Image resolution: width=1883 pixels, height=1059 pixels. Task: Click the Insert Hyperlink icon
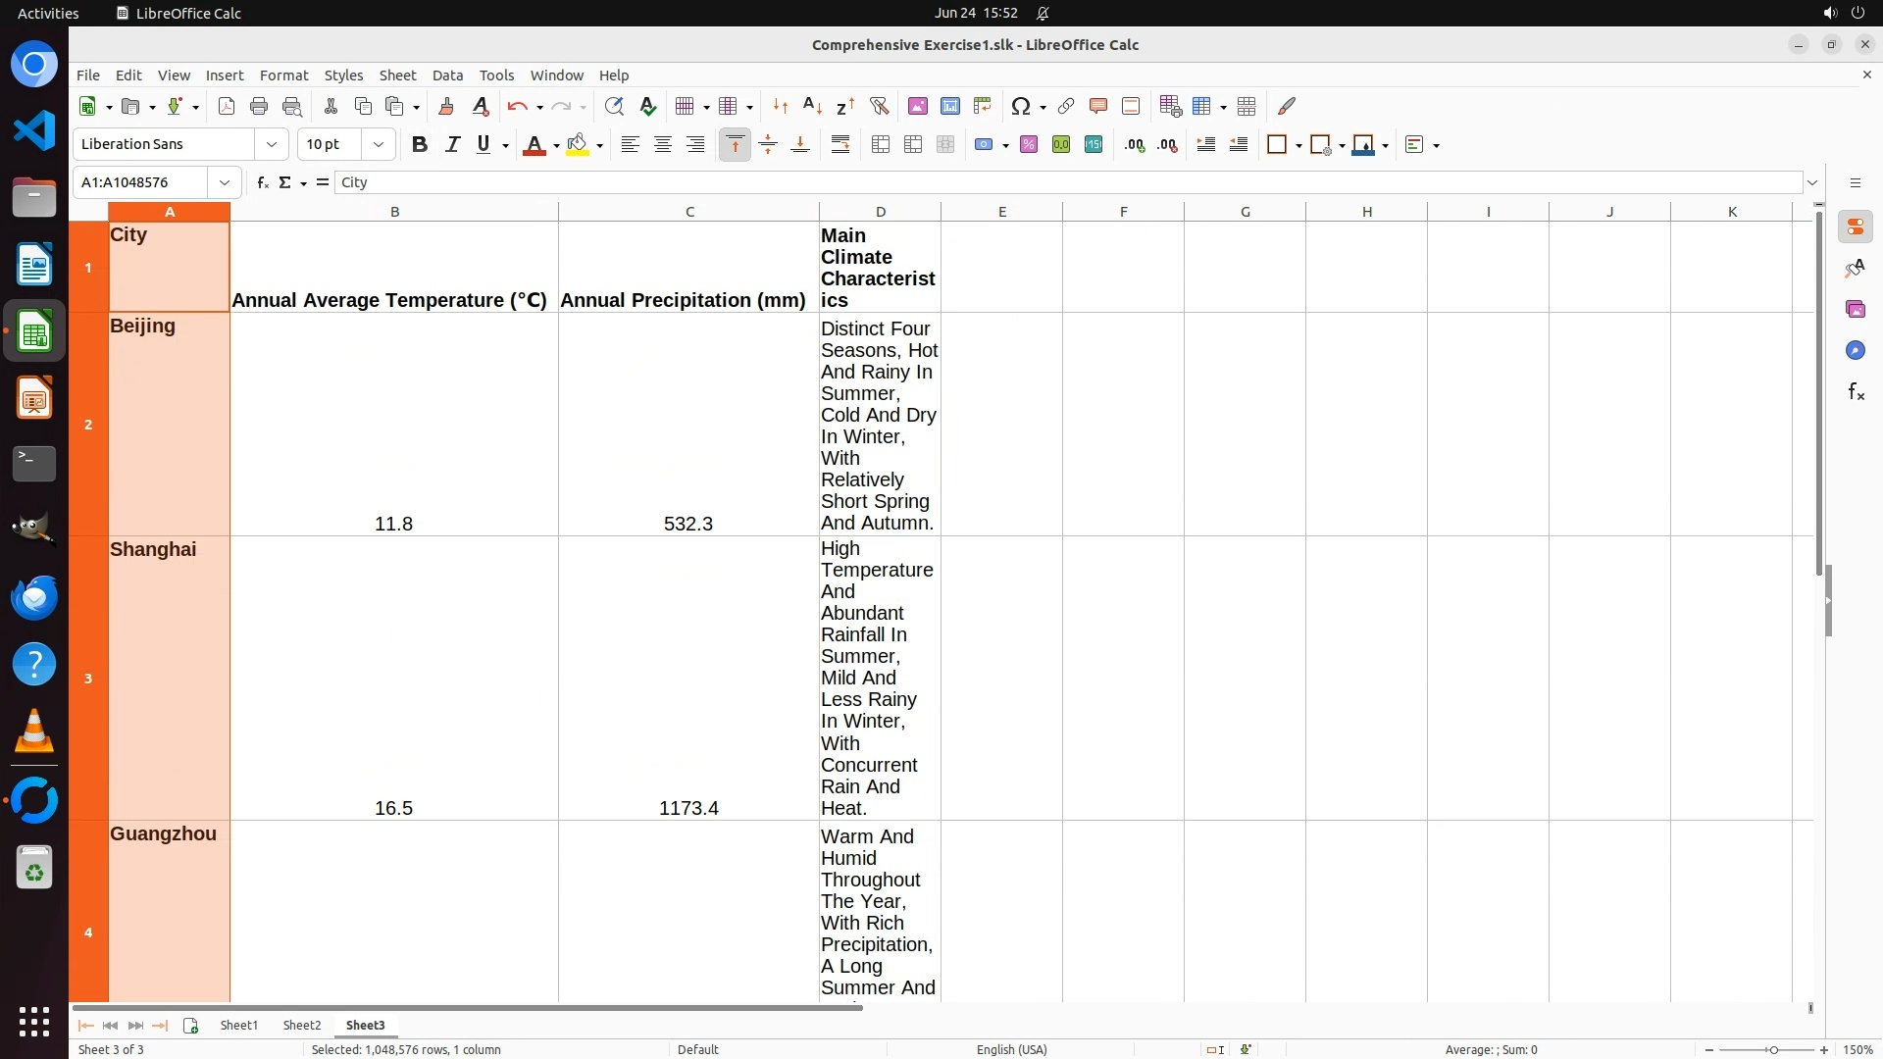(1066, 106)
